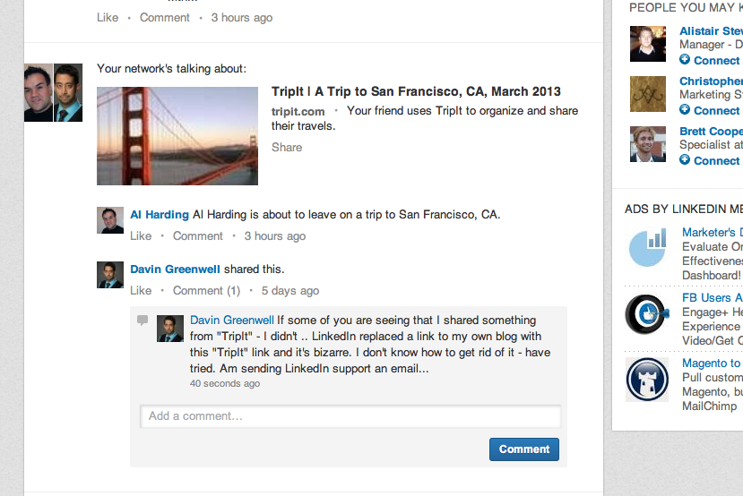Open Davin Greenwell's name in the comment text
The height and width of the screenshot is (496, 743).
(232, 320)
